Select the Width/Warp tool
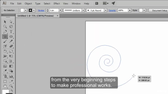The image size is (168, 94). [x=5, y=56]
